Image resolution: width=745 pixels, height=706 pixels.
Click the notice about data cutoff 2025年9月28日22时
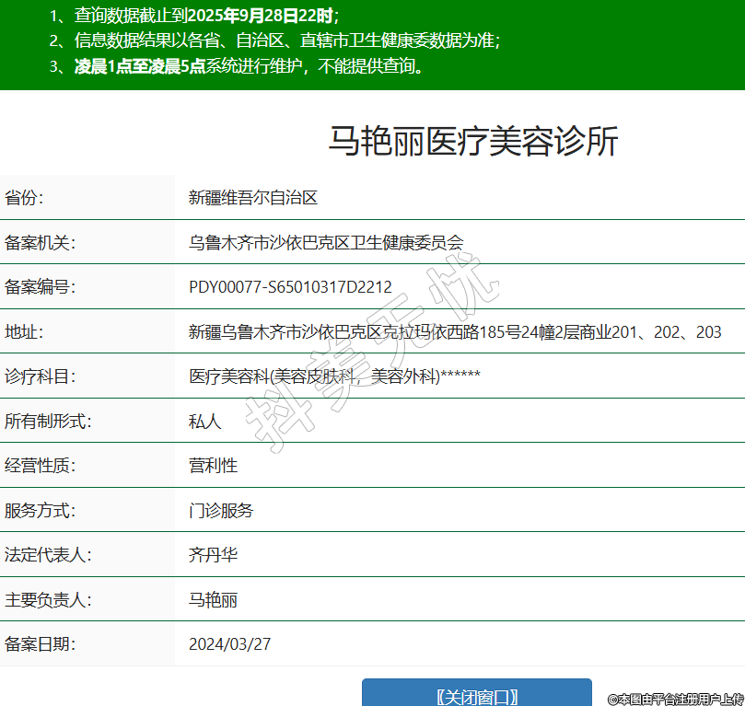pyautogui.click(x=206, y=16)
